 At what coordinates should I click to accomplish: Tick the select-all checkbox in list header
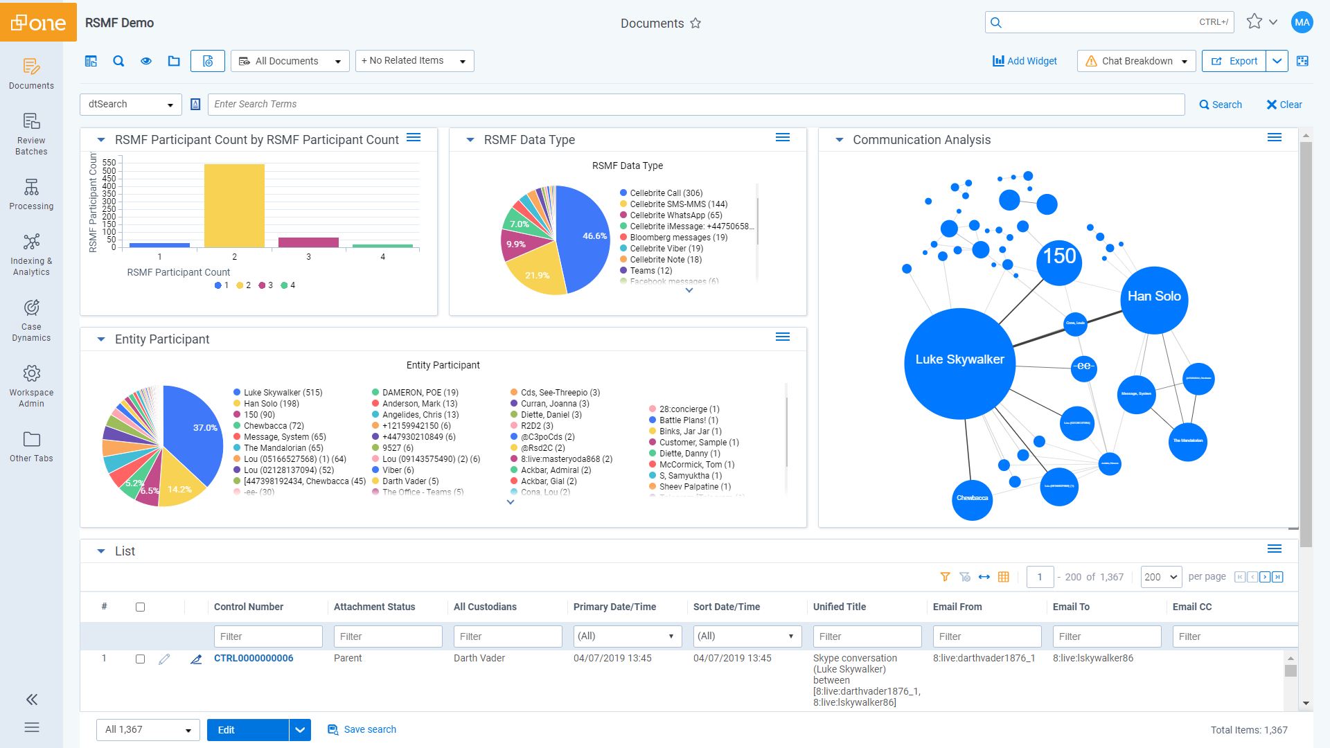140,607
